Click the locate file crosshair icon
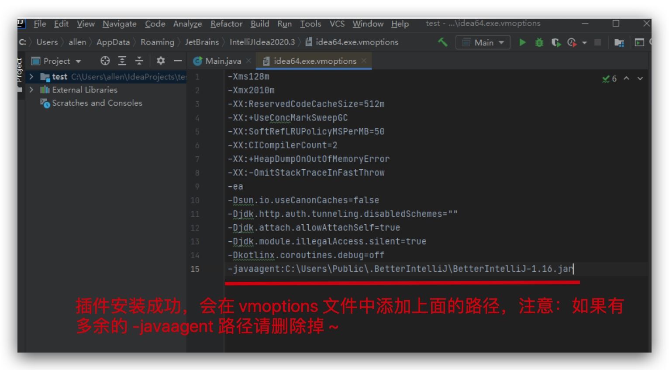Screen dimensions: 669x370 click(105, 61)
